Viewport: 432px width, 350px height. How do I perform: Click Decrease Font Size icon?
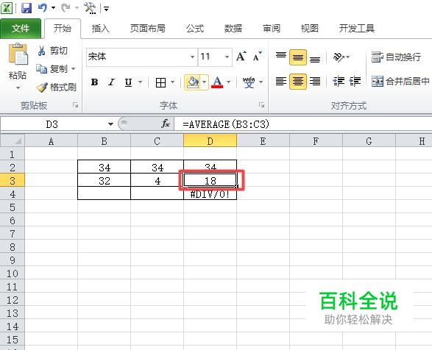point(258,57)
